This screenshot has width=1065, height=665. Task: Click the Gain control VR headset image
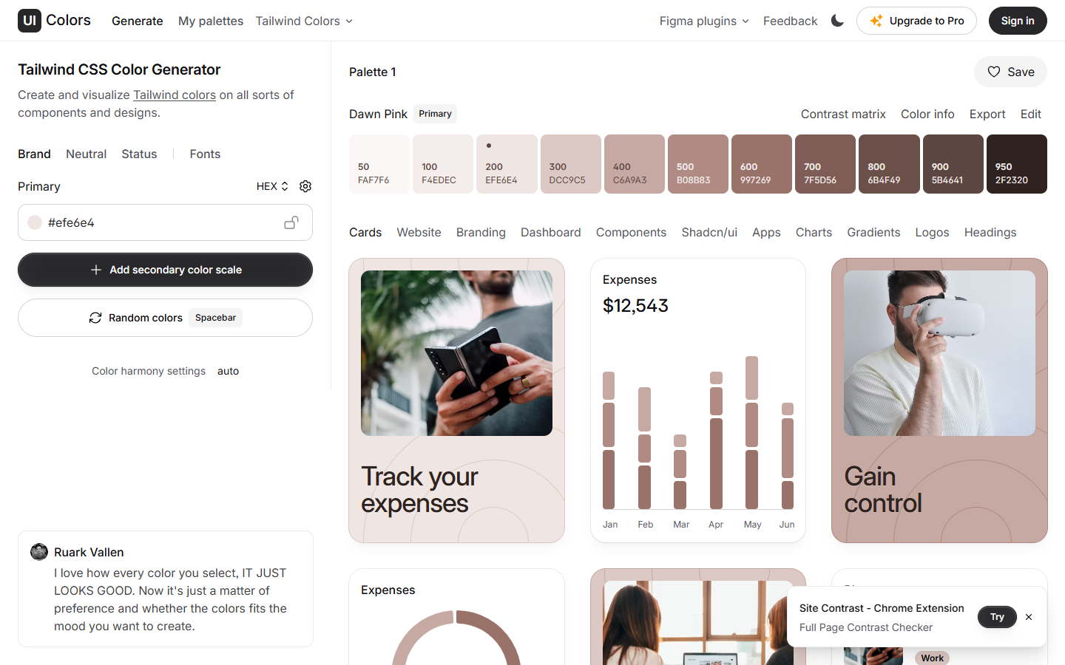pyautogui.click(x=939, y=353)
